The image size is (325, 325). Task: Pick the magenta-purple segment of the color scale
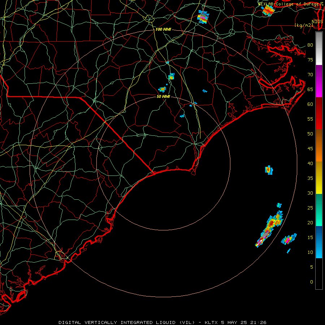(x=319, y=81)
